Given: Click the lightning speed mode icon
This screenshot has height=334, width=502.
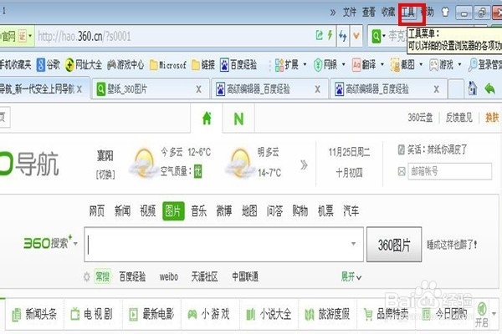Looking at the screenshot, I should tap(330, 35).
